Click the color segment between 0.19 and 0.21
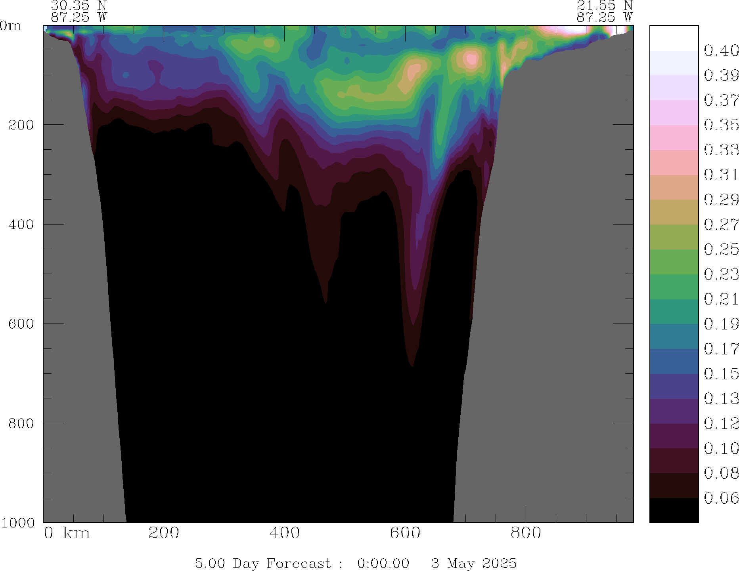The height and width of the screenshot is (571, 739). (674, 312)
